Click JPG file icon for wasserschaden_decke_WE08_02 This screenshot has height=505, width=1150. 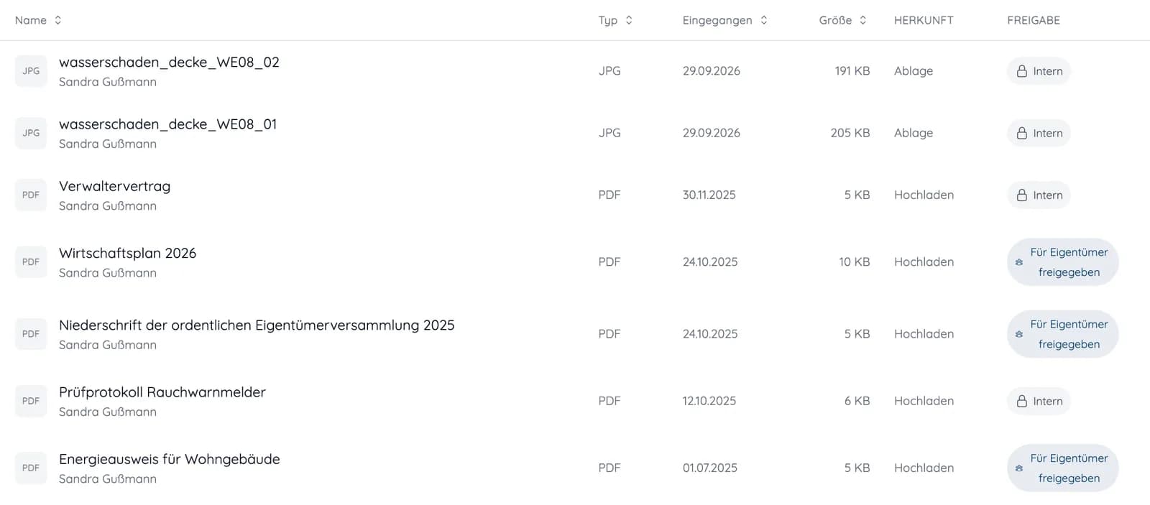(31, 71)
